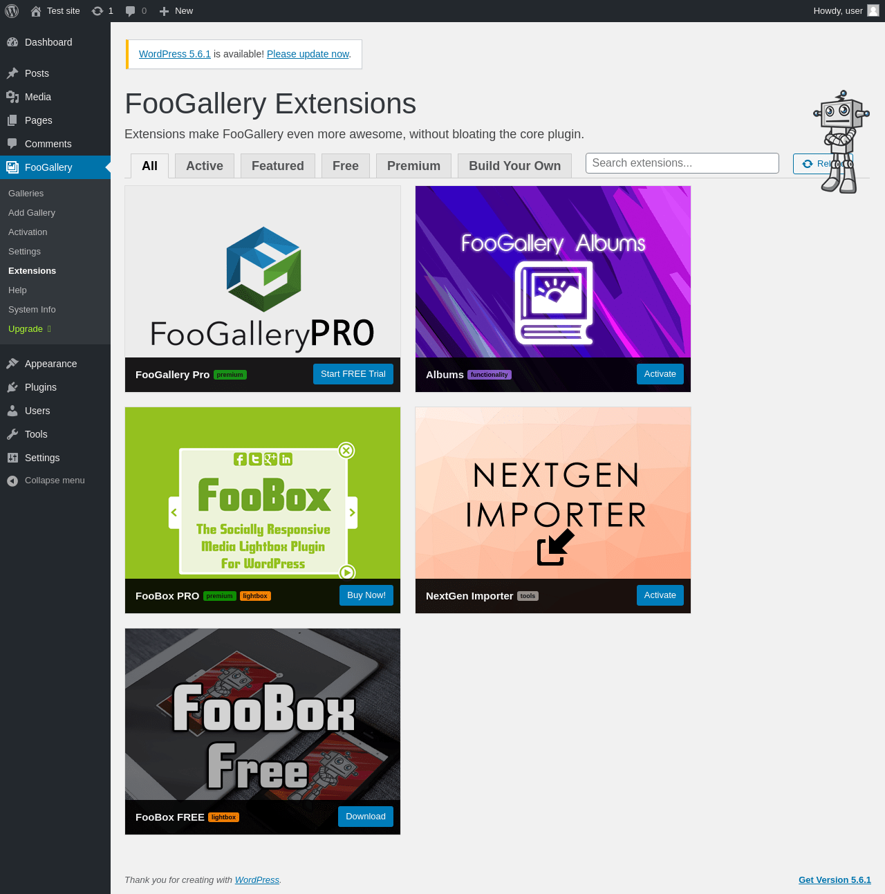Activate the Albums extension

[660, 374]
